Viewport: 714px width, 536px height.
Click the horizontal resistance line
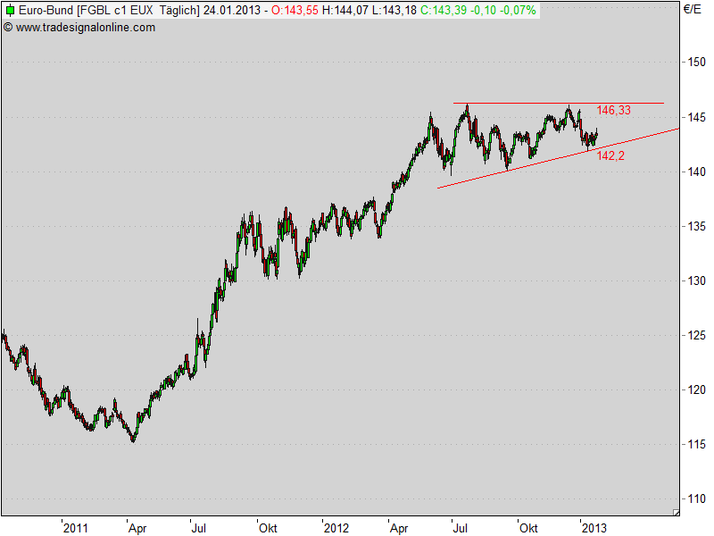pos(535,101)
